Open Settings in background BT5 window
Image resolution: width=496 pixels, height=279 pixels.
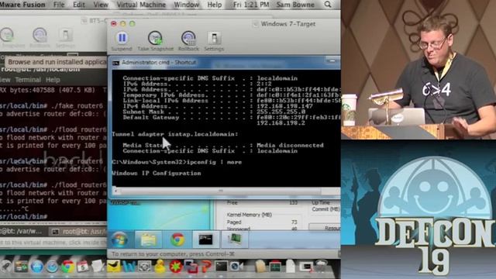click(x=65, y=35)
